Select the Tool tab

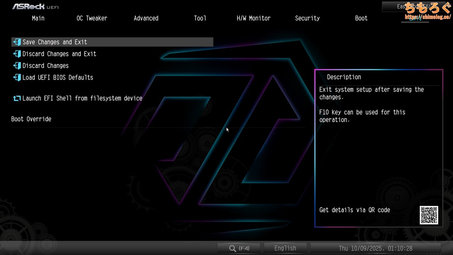click(x=200, y=18)
